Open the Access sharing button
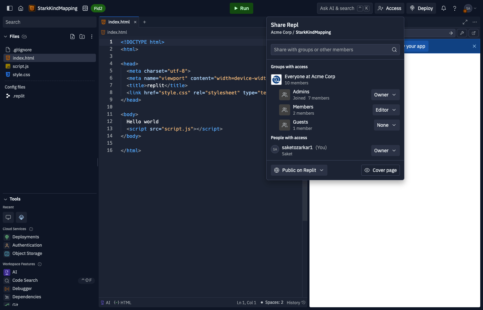Viewport: 483px width, 310px height. pos(390,8)
